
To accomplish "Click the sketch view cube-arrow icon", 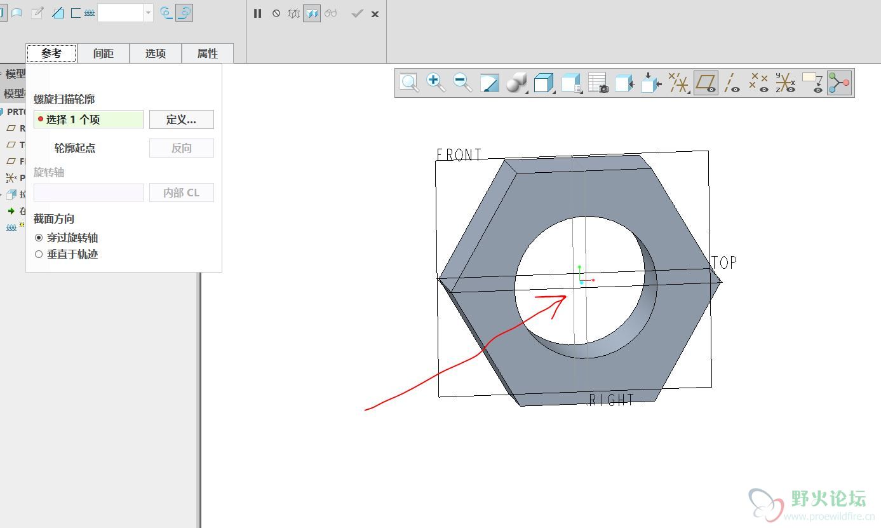I will (x=625, y=83).
